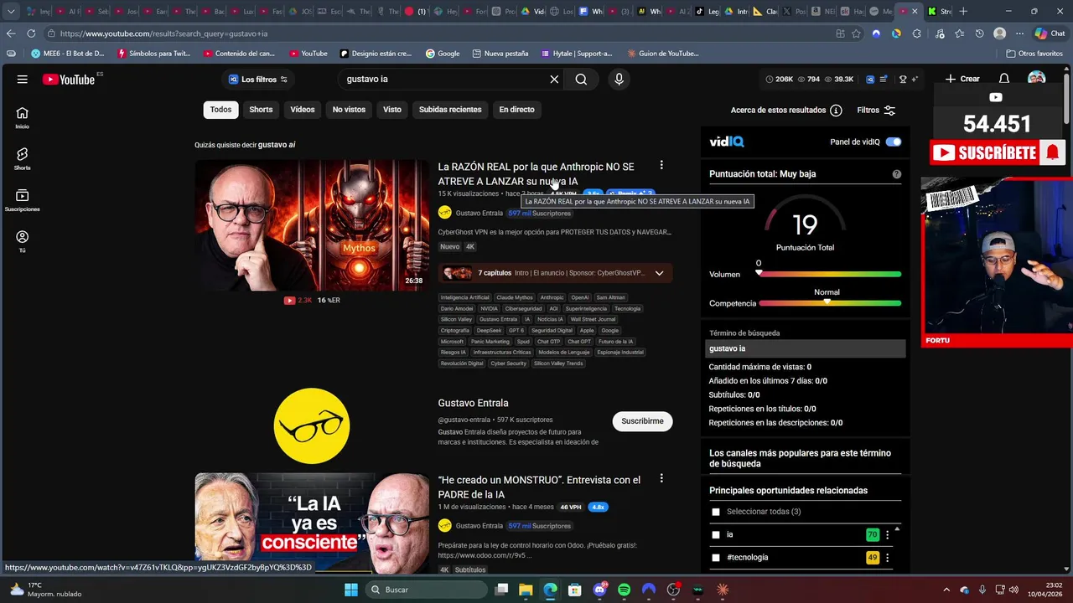Image resolution: width=1073 pixels, height=603 pixels.
Task: Subscribe to Gustavo Entrala with Suscribirme
Action: 642,421
